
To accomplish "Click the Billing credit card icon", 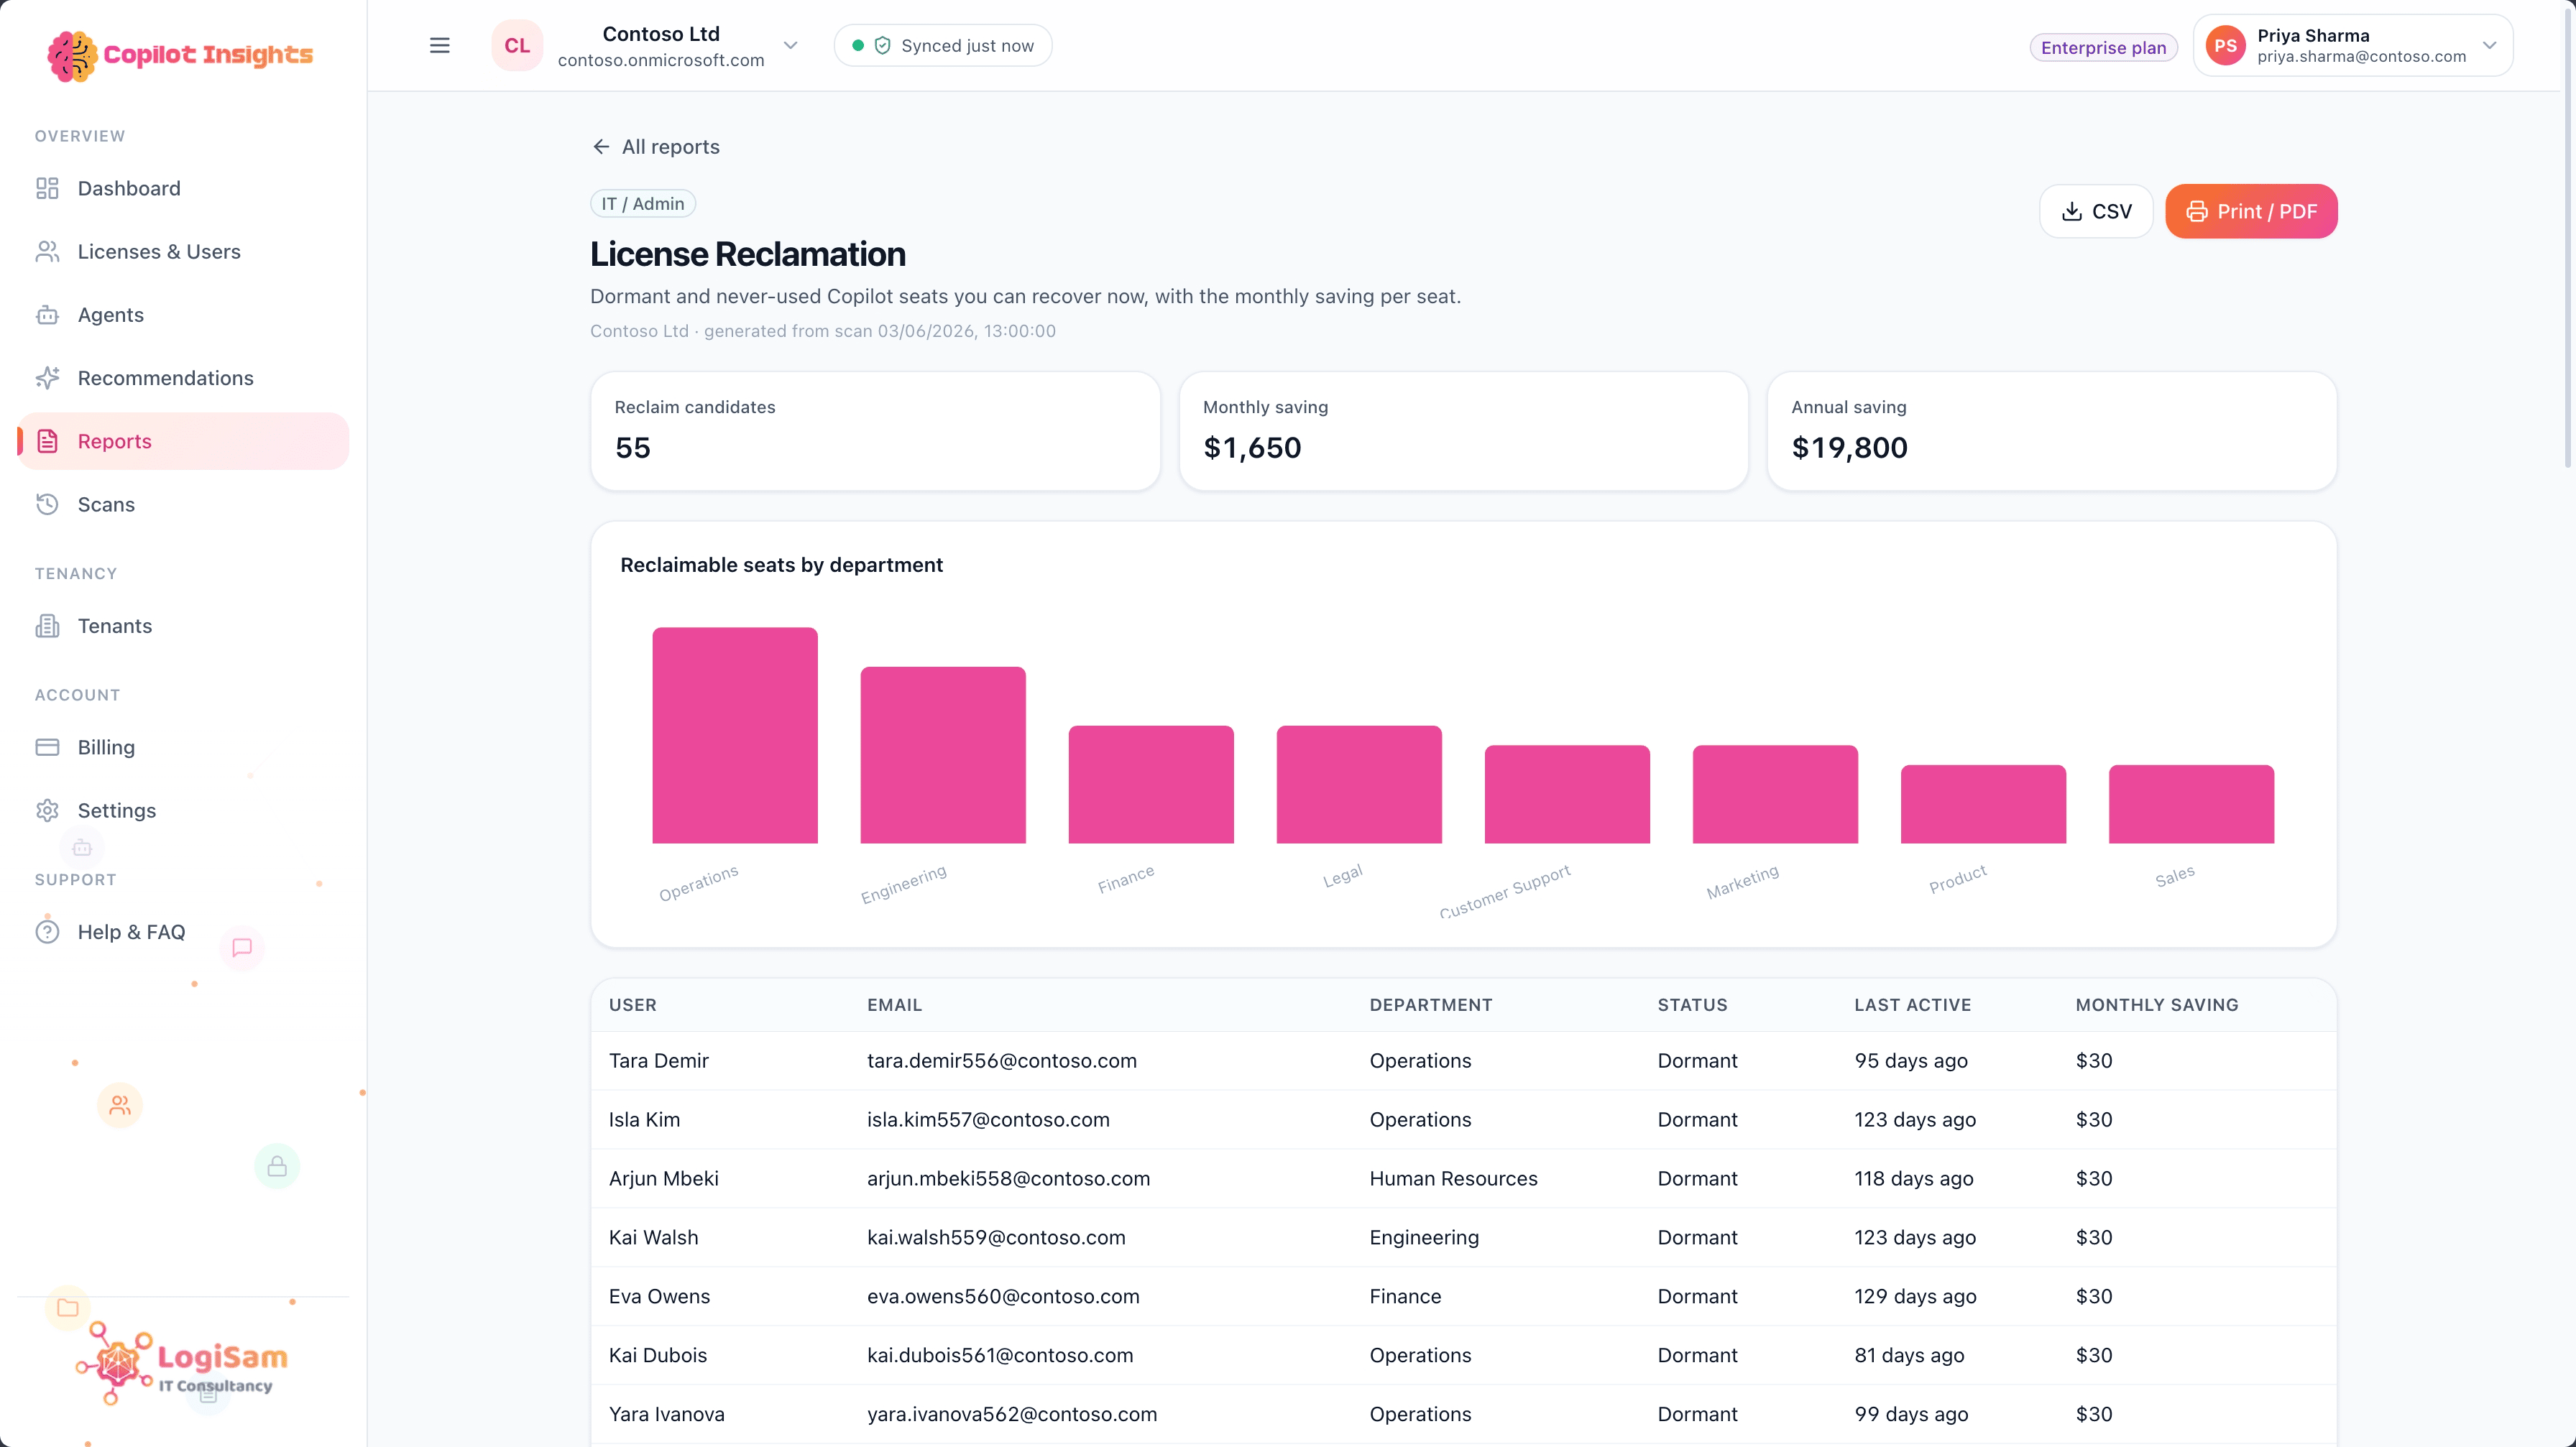I will click(47, 747).
